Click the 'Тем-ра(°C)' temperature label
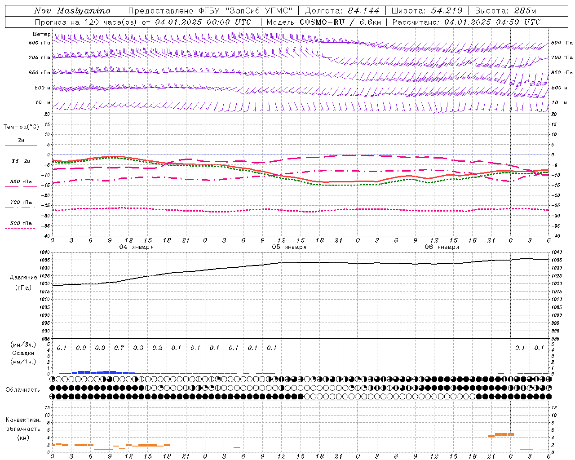 pyautogui.click(x=21, y=127)
